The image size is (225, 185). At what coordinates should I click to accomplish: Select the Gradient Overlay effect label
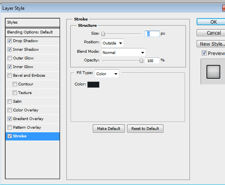28,119
